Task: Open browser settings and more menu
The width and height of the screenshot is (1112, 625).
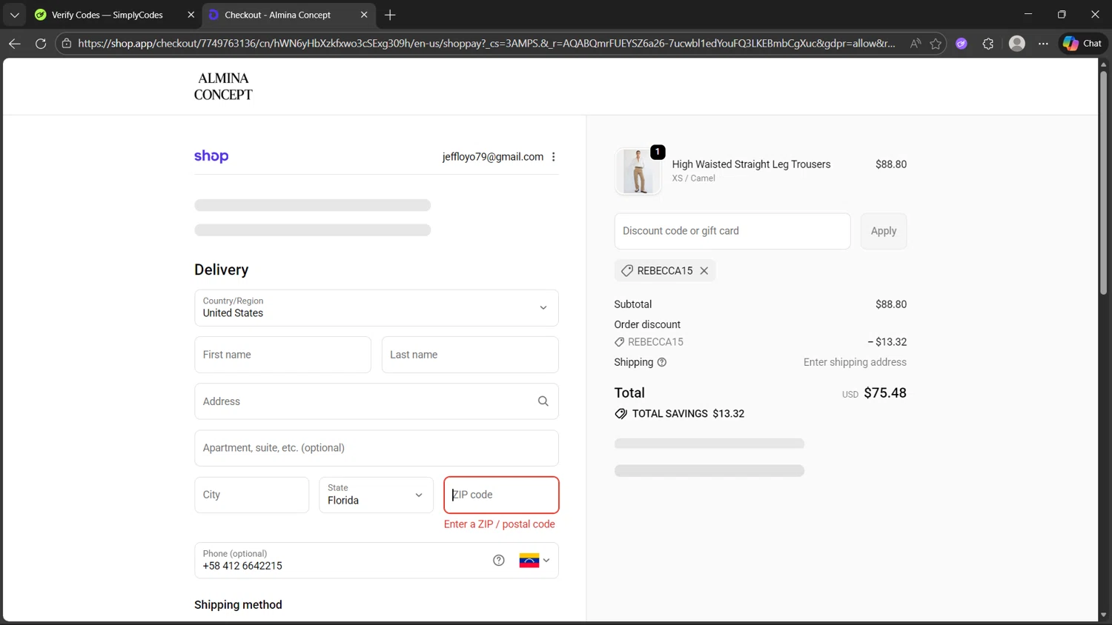Action: tap(1043, 44)
